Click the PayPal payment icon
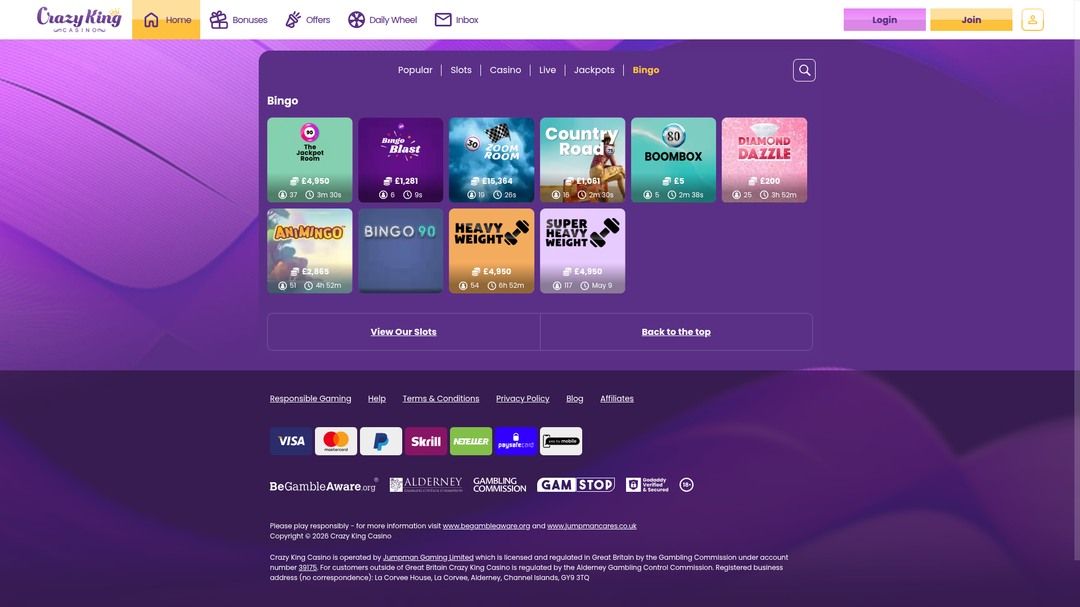Image resolution: width=1080 pixels, height=607 pixels. tap(381, 441)
